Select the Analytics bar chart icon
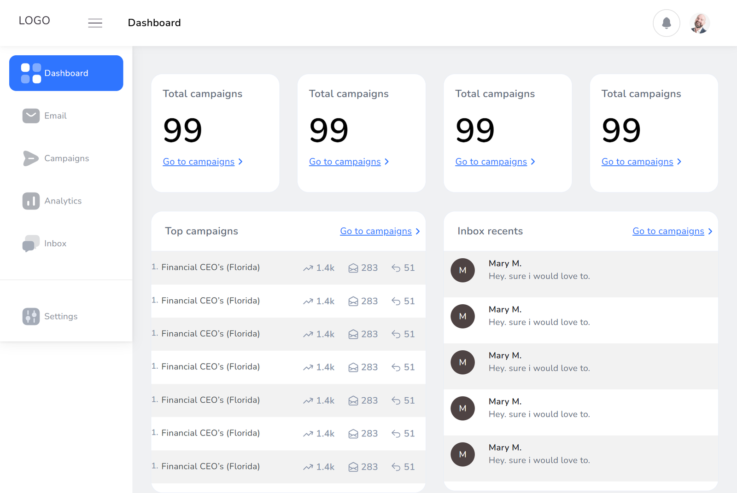This screenshot has height=493, width=737. point(31,201)
